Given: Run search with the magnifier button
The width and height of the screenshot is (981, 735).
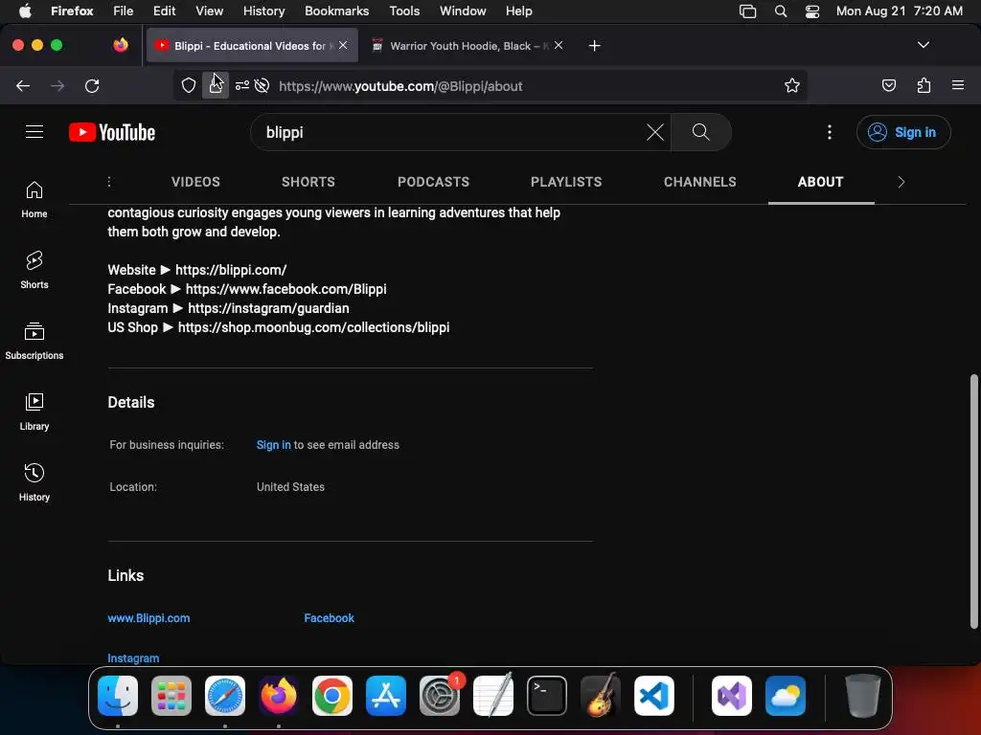Looking at the screenshot, I should click(x=700, y=132).
